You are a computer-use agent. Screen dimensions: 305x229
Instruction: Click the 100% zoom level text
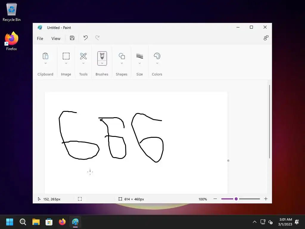(x=203, y=199)
